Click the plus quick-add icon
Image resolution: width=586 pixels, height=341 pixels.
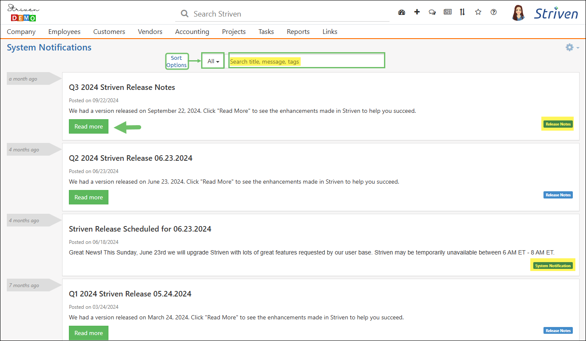coord(417,12)
